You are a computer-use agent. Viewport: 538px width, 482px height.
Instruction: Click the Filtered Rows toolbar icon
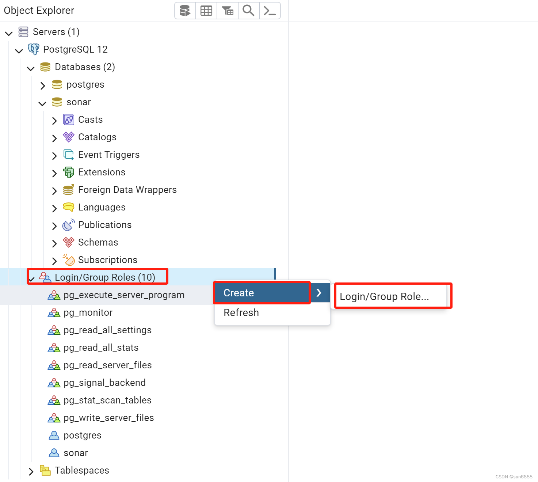(x=228, y=11)
